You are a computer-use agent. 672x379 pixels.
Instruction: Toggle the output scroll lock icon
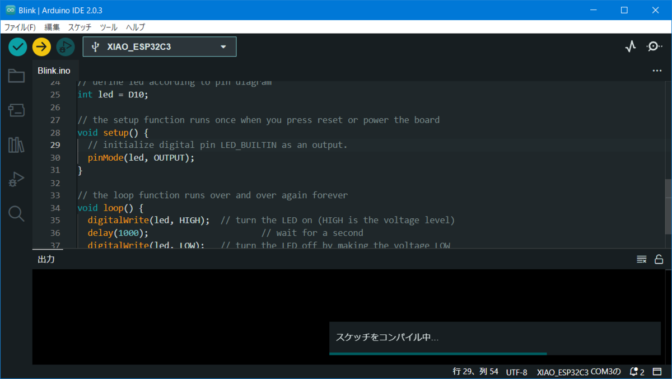659,259
